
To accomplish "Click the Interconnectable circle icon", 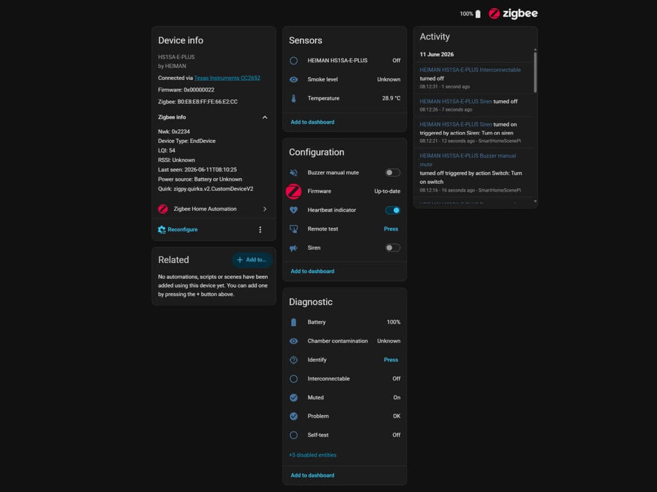I will pos(294,379).
